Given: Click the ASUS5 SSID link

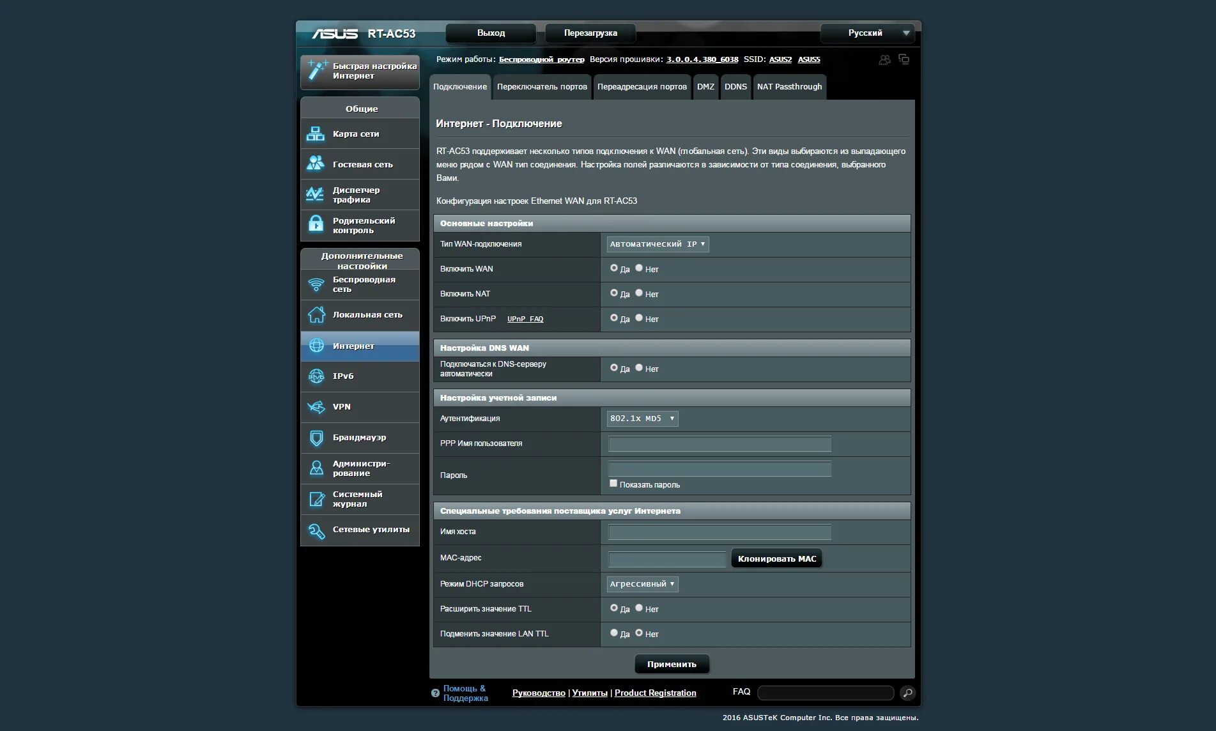Looking at the screenshot, I should tap(809, 59).
